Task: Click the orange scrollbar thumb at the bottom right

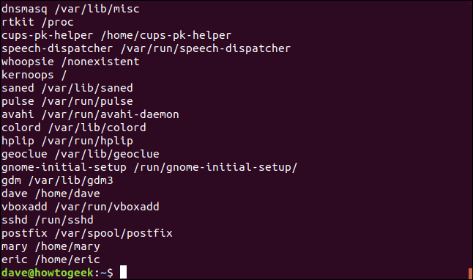Action: 470,273
